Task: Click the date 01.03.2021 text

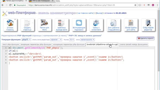Action: [121, 13]
